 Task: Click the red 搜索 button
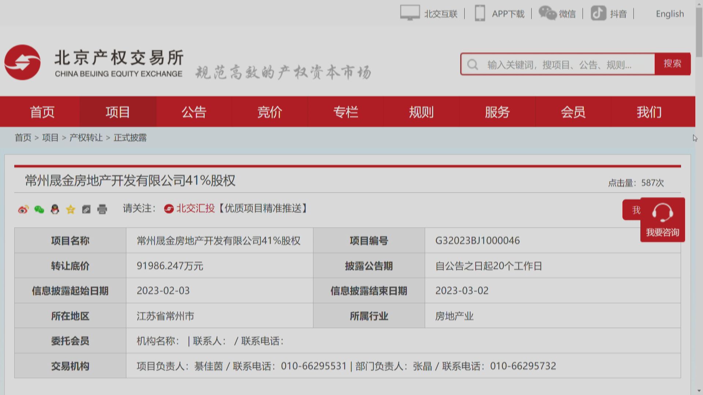click(x=672, y=64)
